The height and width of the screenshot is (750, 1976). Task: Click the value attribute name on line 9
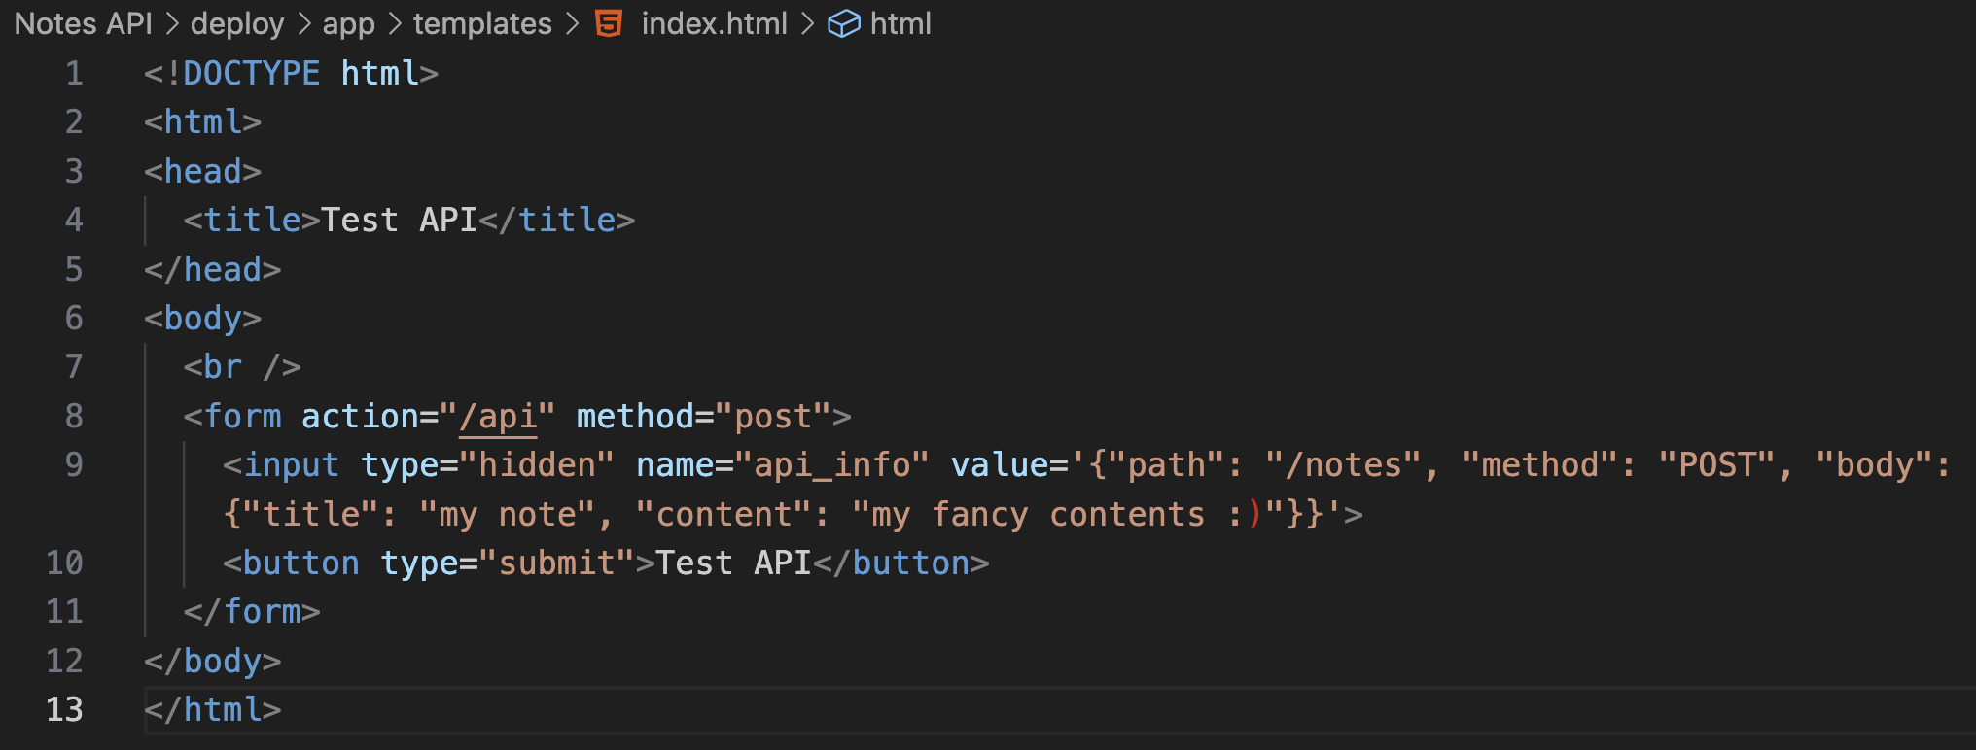[x=999, y=465]
